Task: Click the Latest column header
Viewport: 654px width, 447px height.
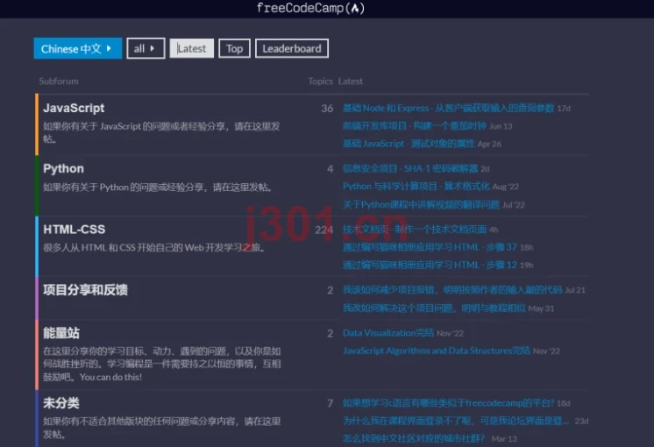Action: point(351,82)
